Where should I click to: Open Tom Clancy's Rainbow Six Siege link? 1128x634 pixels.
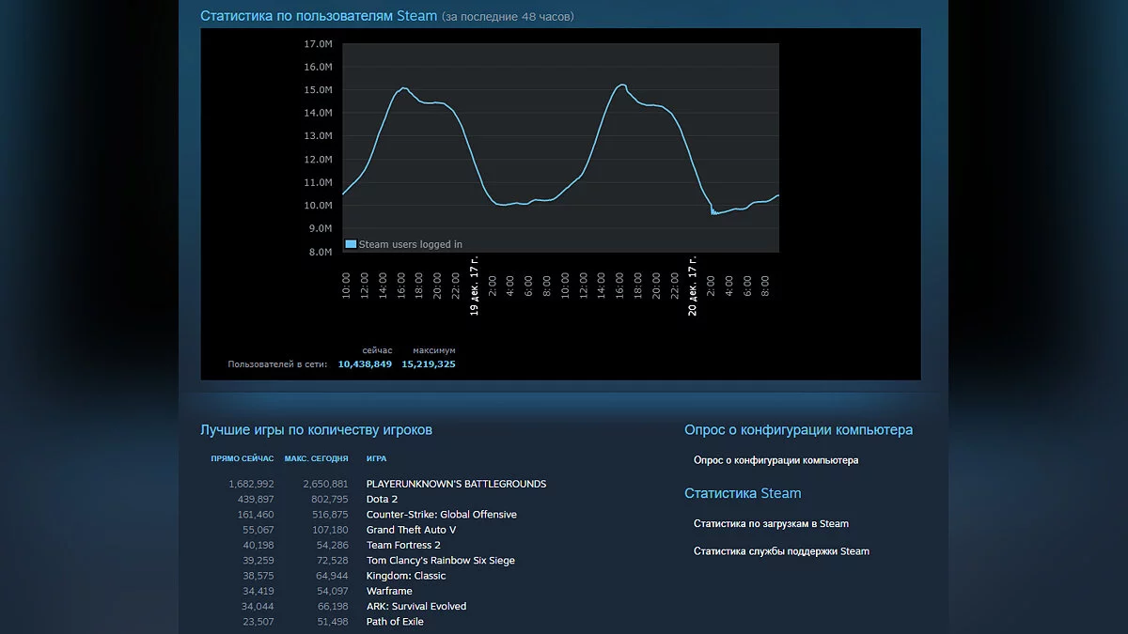tap(440, 561)
